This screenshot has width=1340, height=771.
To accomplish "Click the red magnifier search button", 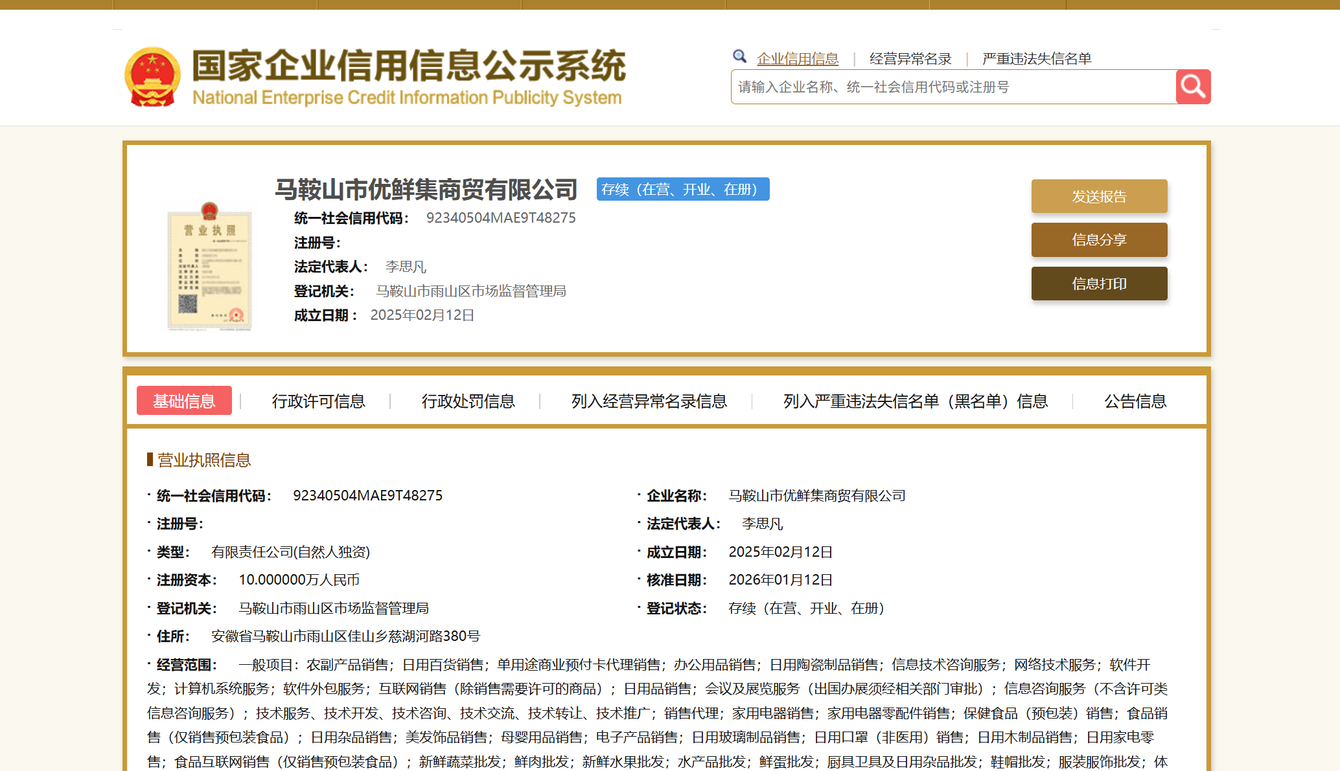I will [x=1193, y=87].
